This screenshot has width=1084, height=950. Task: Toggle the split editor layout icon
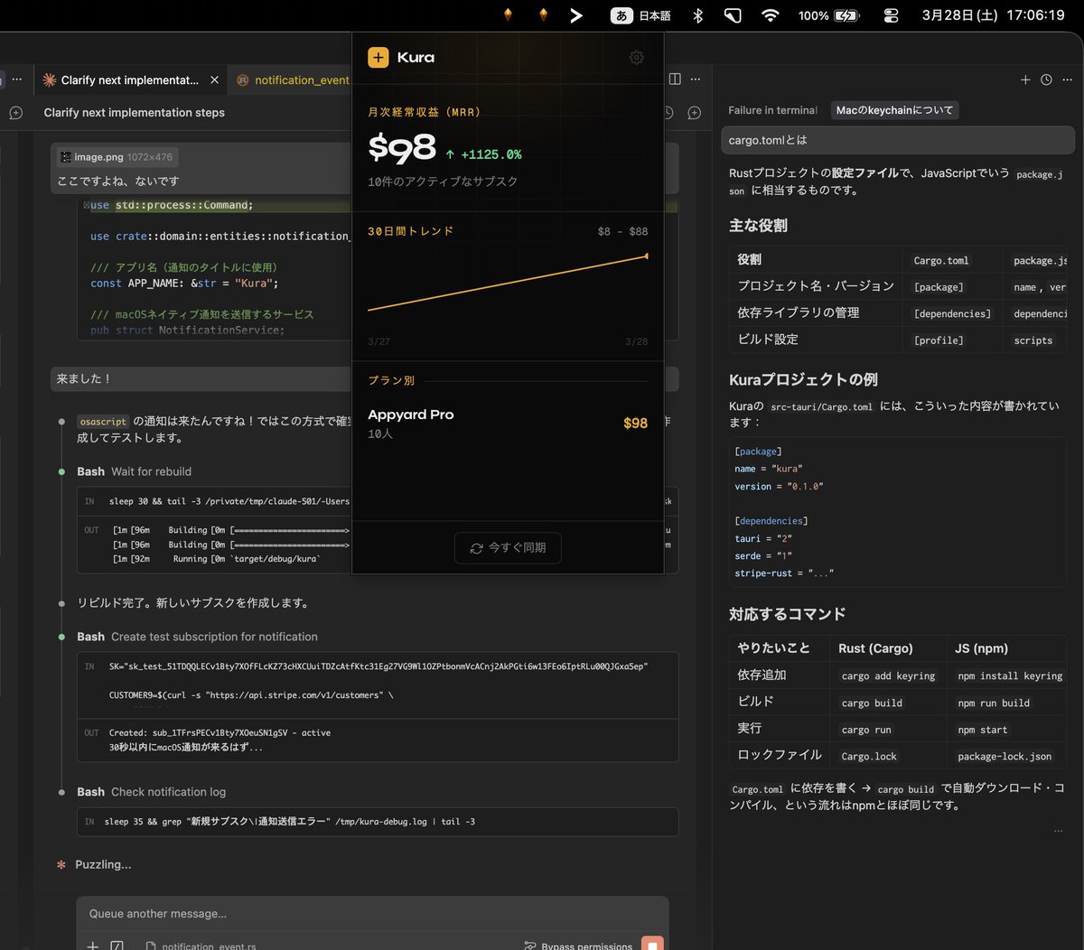(675, 79)
